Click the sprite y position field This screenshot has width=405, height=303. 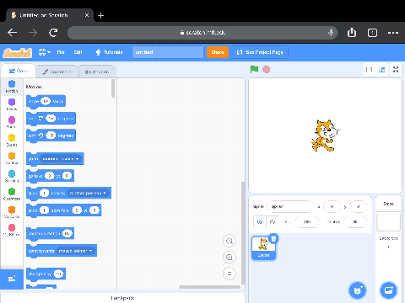[x=358, y=207]
